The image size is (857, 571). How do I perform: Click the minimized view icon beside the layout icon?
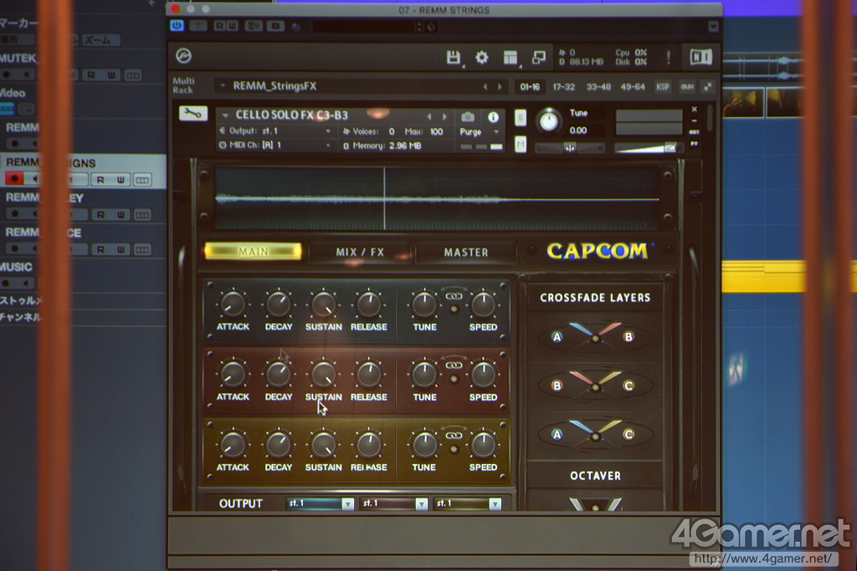[539, 58]
